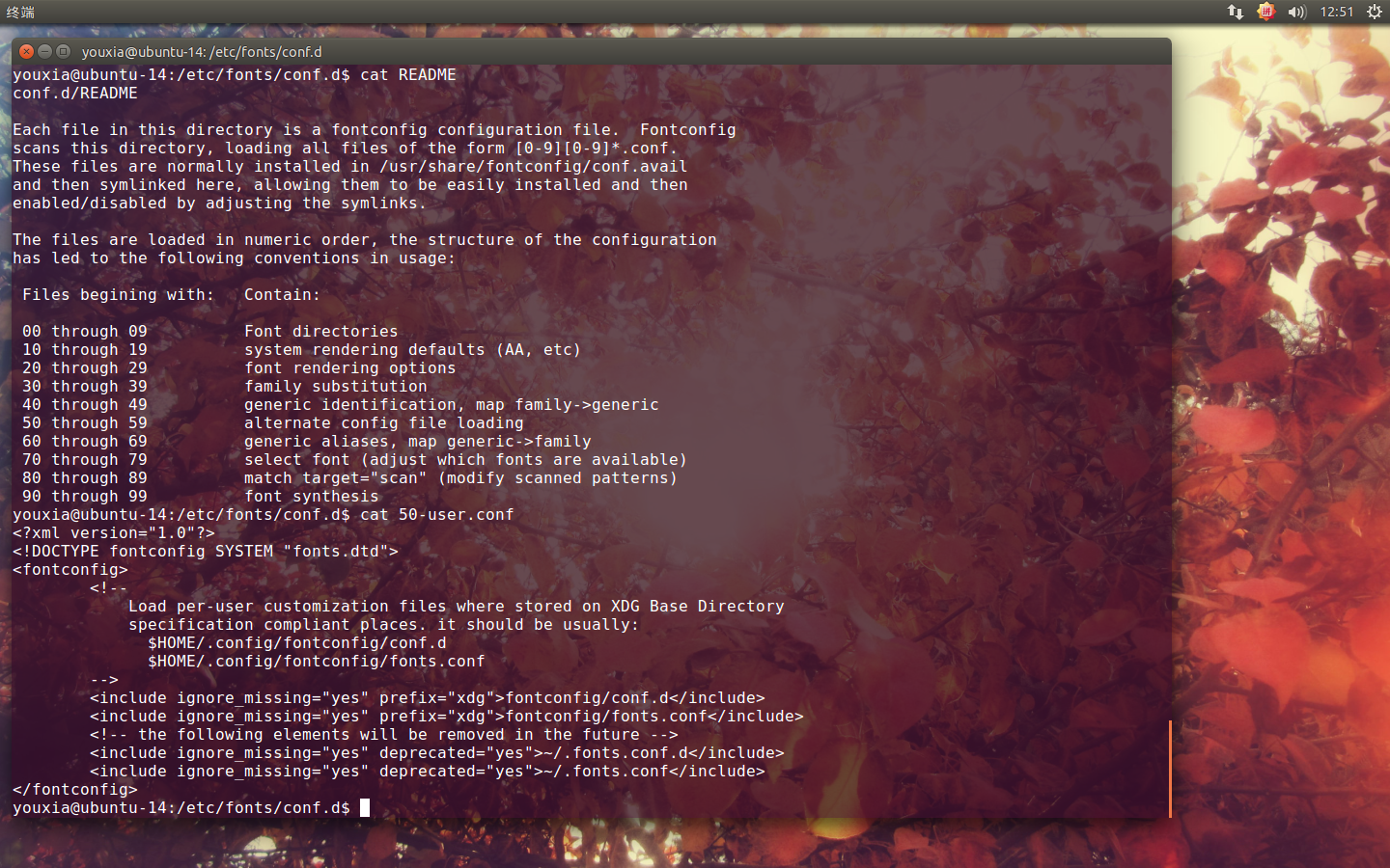Click the '50 through 59' row
The image size is (1390, 868).
(x=85, y=422)
